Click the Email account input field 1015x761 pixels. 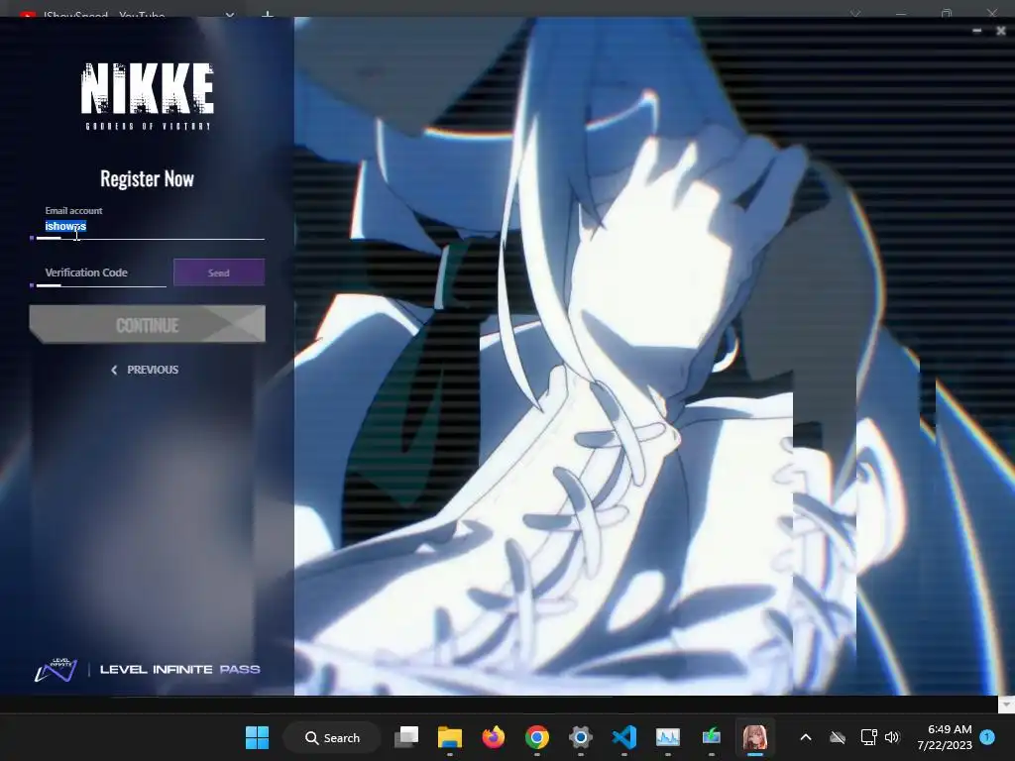click(x=151, y=227)
